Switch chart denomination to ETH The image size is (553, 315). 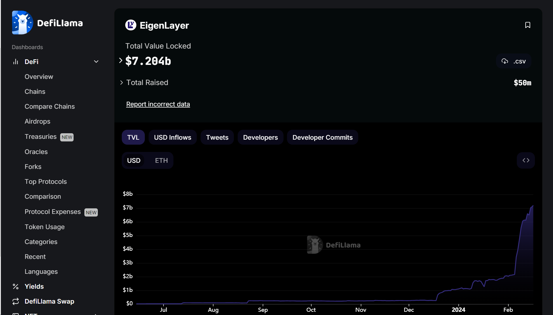point(161,161)
